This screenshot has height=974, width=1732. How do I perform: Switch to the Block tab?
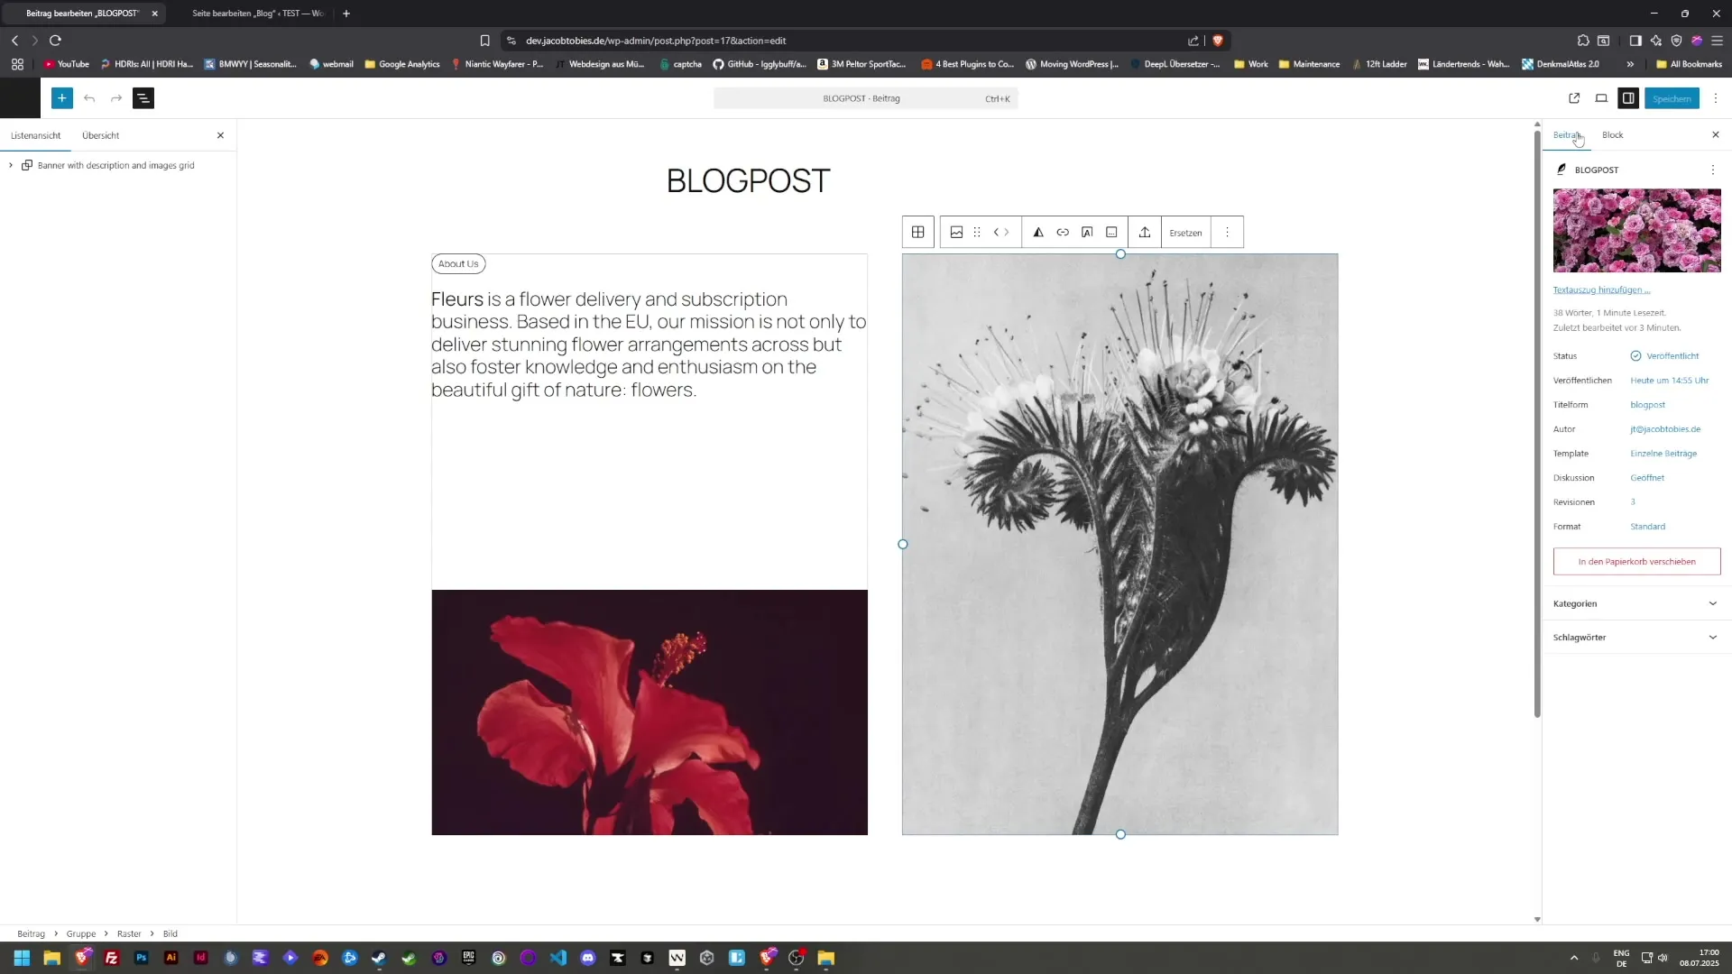tap(1612, 135)
